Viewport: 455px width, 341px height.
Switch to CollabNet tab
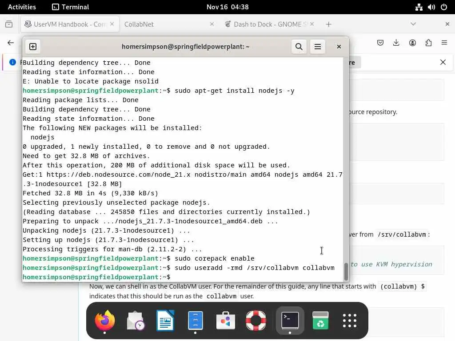tap(169, 24)
